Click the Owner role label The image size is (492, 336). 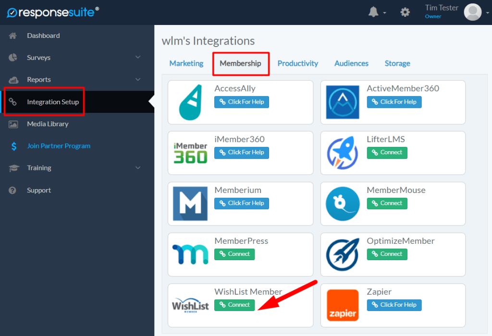point(433,17)
